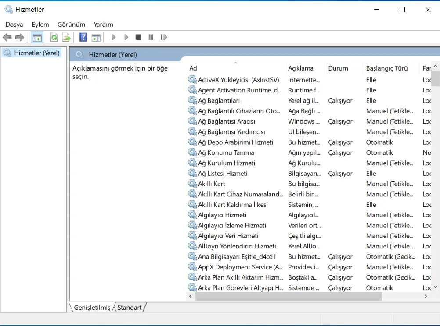Select Ağ Kurulum Hizmeti service
Screen dimensions: 440x326
coord(227,163)
